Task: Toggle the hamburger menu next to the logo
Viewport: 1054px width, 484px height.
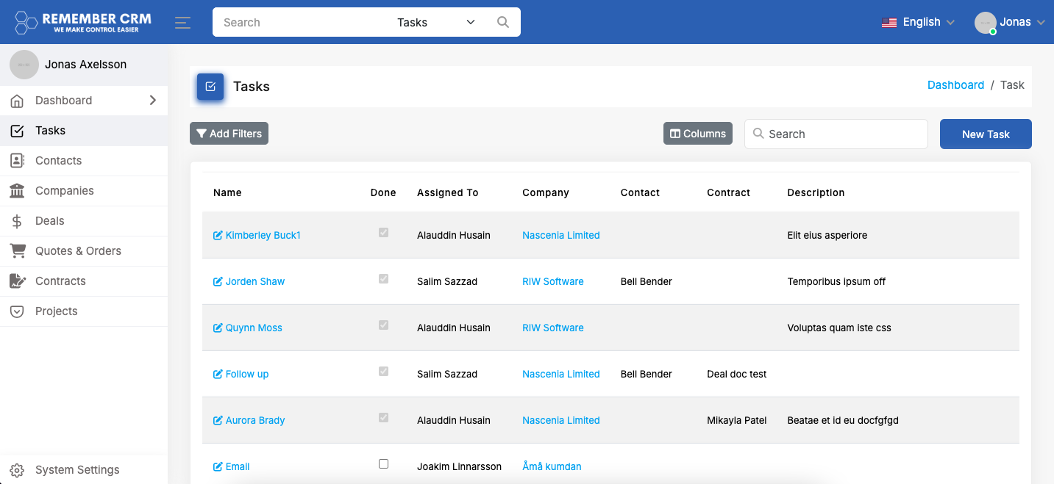Action: 182,22
